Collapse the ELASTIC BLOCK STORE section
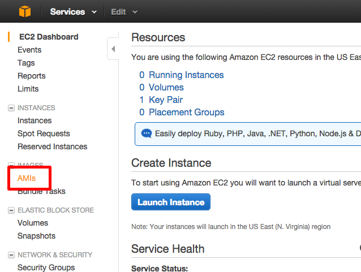Image resolution: width=361 pixels, height=272 pixels. tap(11, 210)
